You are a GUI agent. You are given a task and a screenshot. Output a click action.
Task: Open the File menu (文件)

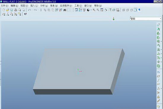(4, 6)
